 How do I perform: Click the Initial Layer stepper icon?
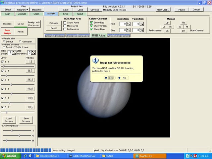coord(14,52)
